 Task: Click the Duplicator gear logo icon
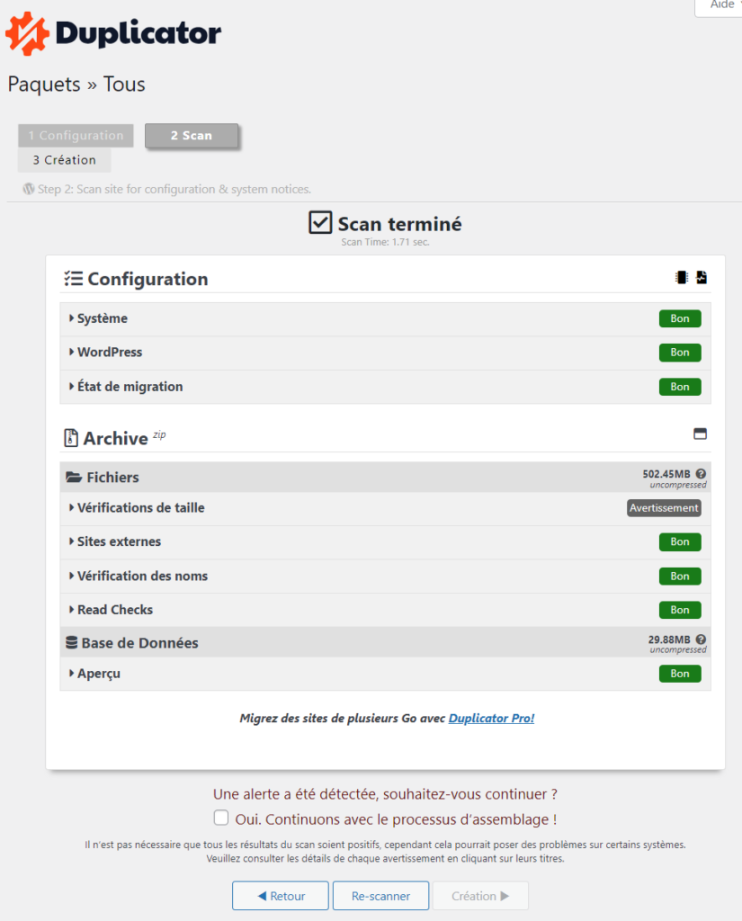pyautogui.click(x=27, y=33)
